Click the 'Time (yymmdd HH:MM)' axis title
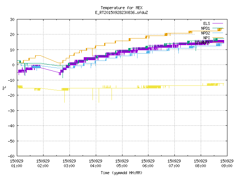 tap(121, 173)
